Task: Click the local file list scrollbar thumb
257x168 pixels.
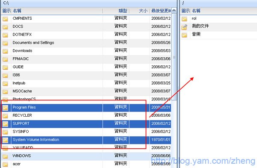Action: pos(174,57)
